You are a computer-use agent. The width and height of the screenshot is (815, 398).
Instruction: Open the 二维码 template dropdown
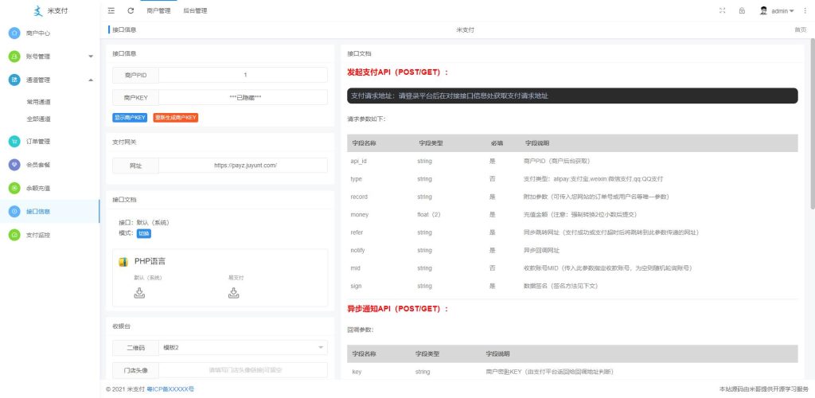coord(243,347)
